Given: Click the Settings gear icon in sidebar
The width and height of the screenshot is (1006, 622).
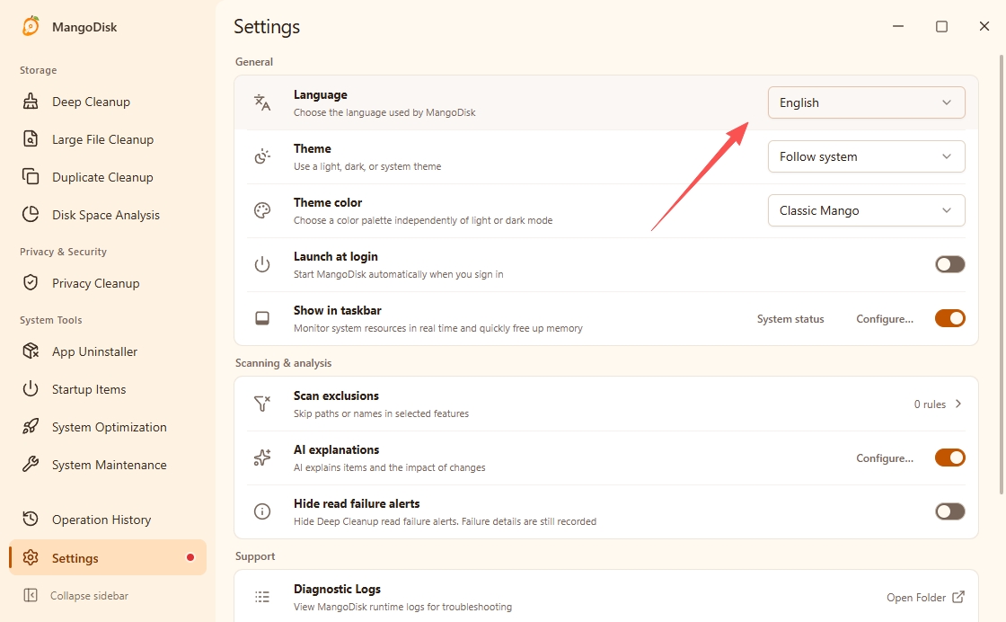Looking at the screenshot, I should 31,557.
